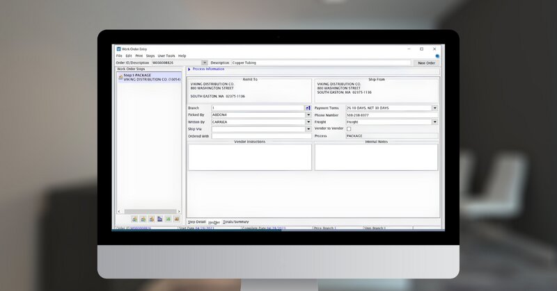
Task: Click the last orange icon in the steps toolbar
Action: [177, 219]
